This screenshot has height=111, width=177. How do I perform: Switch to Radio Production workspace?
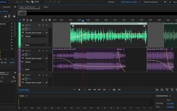pyautogui.click(x=151, y=2)
